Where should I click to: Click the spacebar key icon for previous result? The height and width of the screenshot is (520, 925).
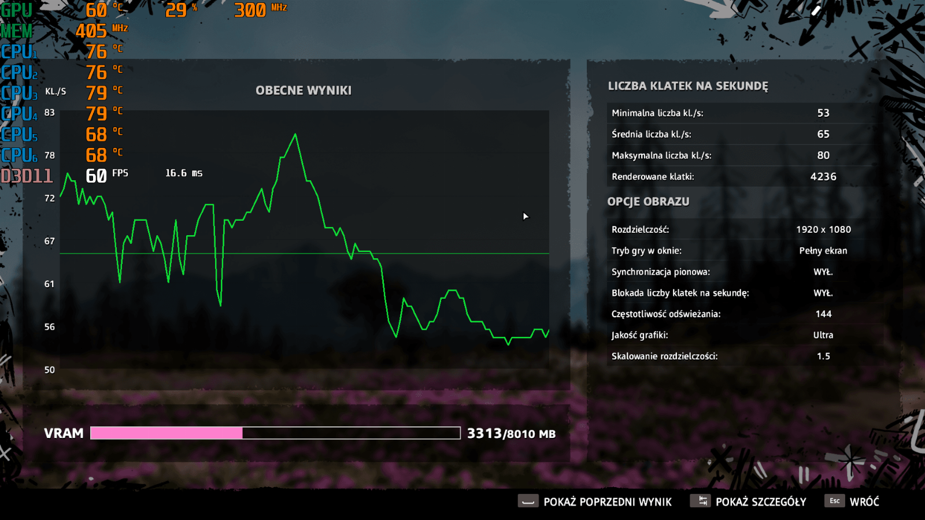pos(528,501)
